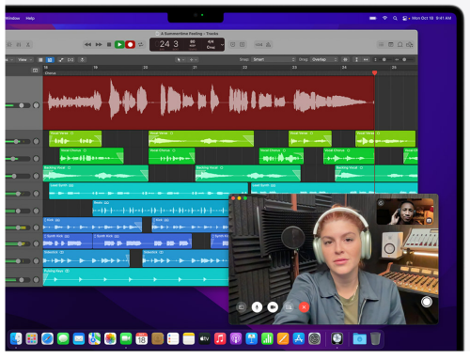The width and height of the screenshot is (470, 360).
Task: Open the Loop Browser icon
Action: 400,44
